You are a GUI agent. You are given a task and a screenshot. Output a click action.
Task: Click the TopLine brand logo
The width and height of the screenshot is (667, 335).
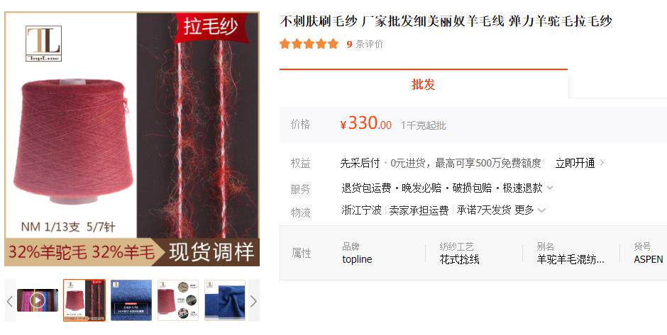point(43,43)
